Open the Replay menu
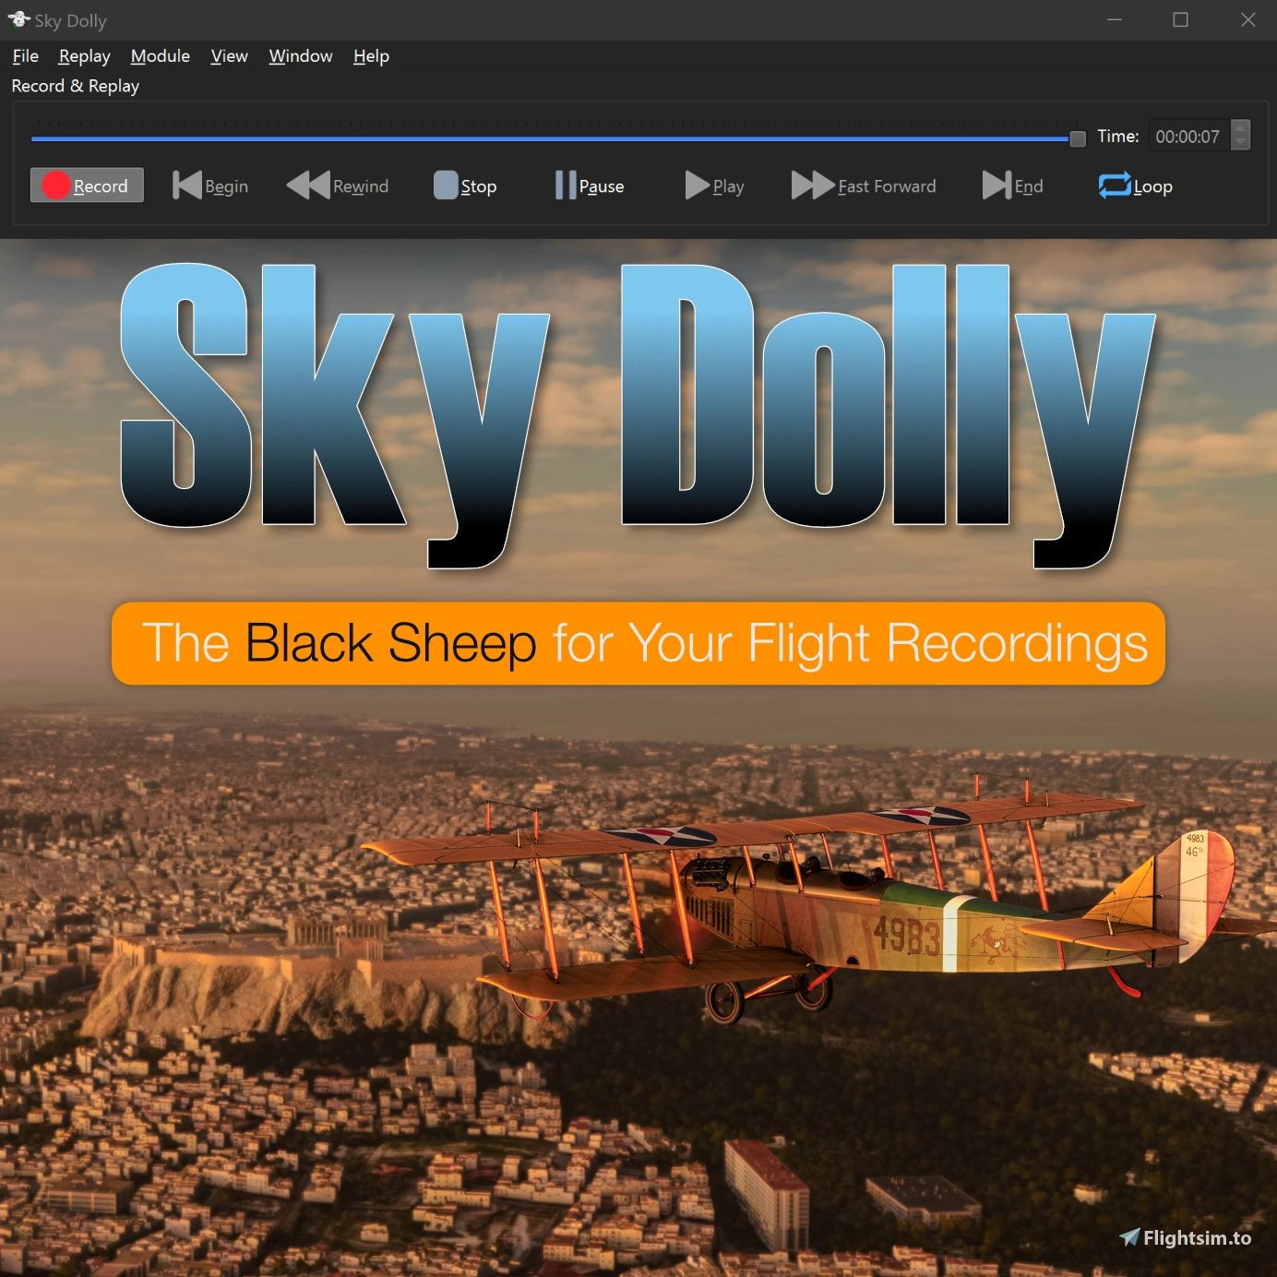 tap(85, 56)
